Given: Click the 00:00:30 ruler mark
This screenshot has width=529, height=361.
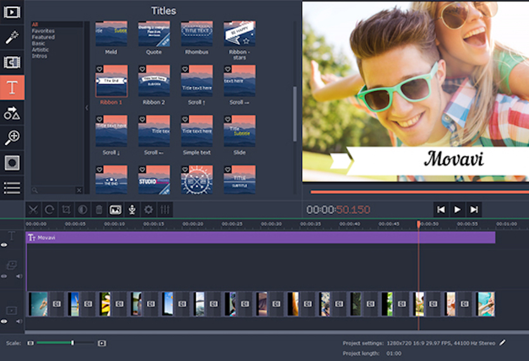Looking at the screenshot, I should point(271,224).
